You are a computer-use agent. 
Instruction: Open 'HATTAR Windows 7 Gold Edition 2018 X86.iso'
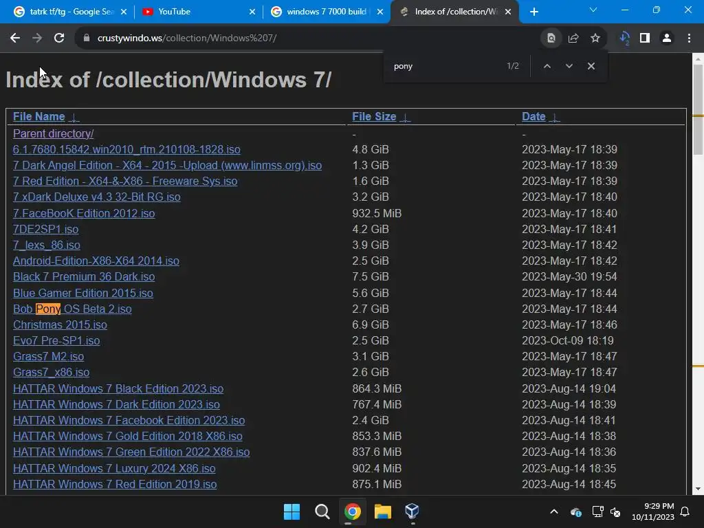tap(127, 437)
